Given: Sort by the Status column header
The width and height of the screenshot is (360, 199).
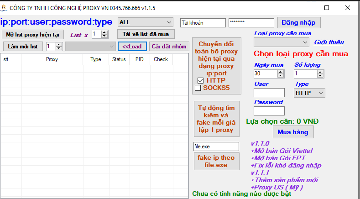Looking at the screenshot, I should [x=119, y=59].
